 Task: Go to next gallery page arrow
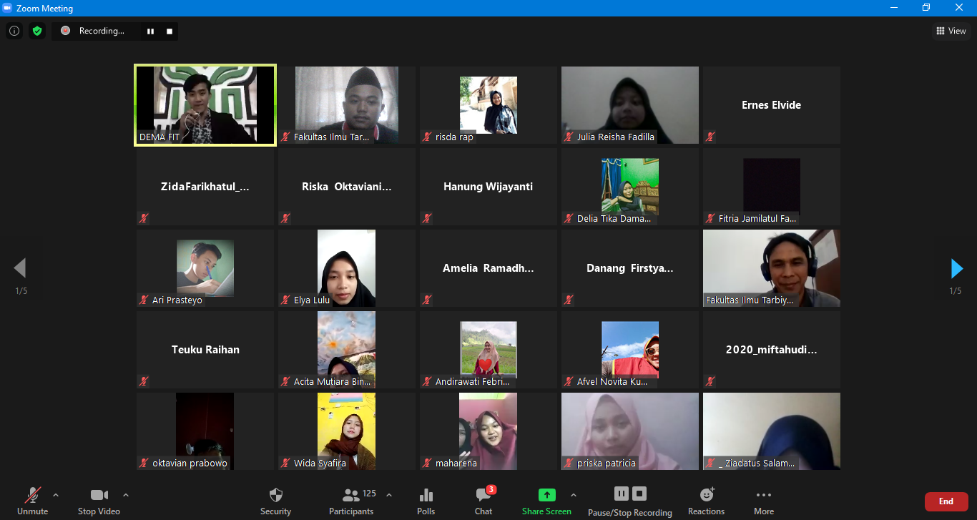click(956, 268)
